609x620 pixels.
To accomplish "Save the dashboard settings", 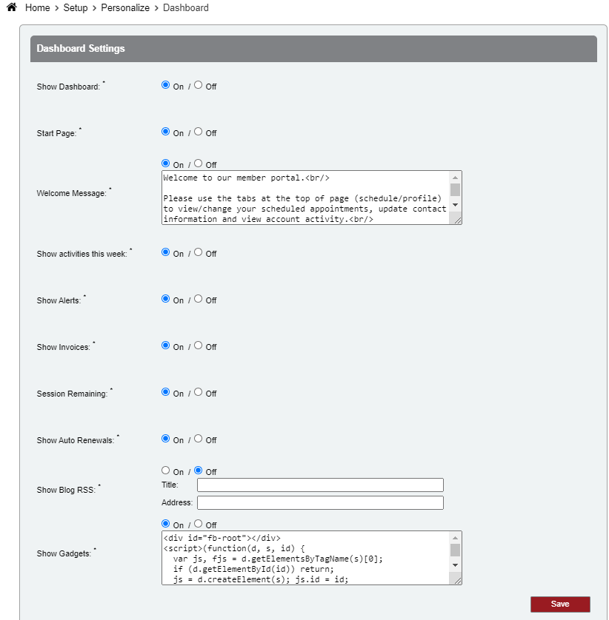I will (560, 604).
